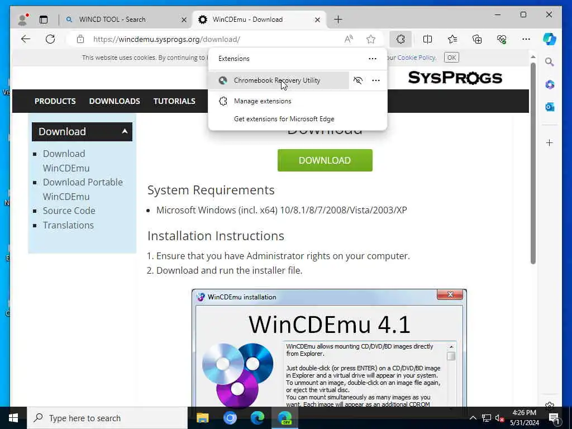Add page to favorites star

371,39
